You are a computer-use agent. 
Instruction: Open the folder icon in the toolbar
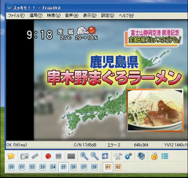(11, 156)
